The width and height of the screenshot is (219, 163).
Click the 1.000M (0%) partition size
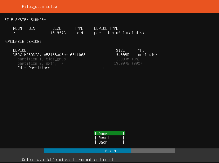[x=127, y=59]
